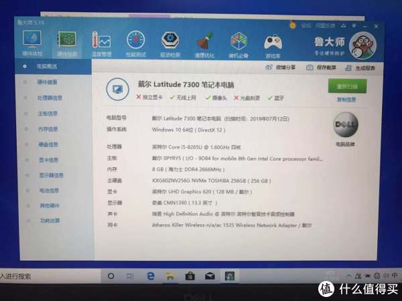Click the taskbar search box
Screen dimensions: 402x301
point(50,276)
